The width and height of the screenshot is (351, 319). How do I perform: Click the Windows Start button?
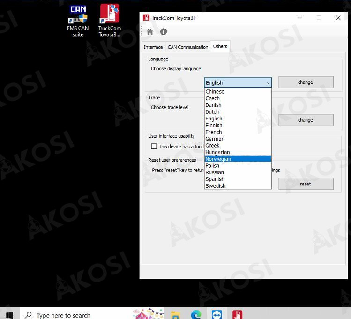(x=9, y=315)
